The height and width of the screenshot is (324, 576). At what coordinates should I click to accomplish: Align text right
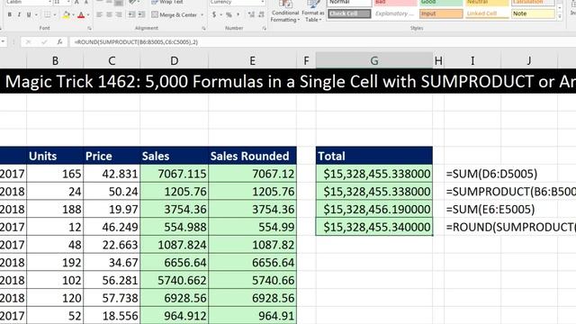point(119,14)
